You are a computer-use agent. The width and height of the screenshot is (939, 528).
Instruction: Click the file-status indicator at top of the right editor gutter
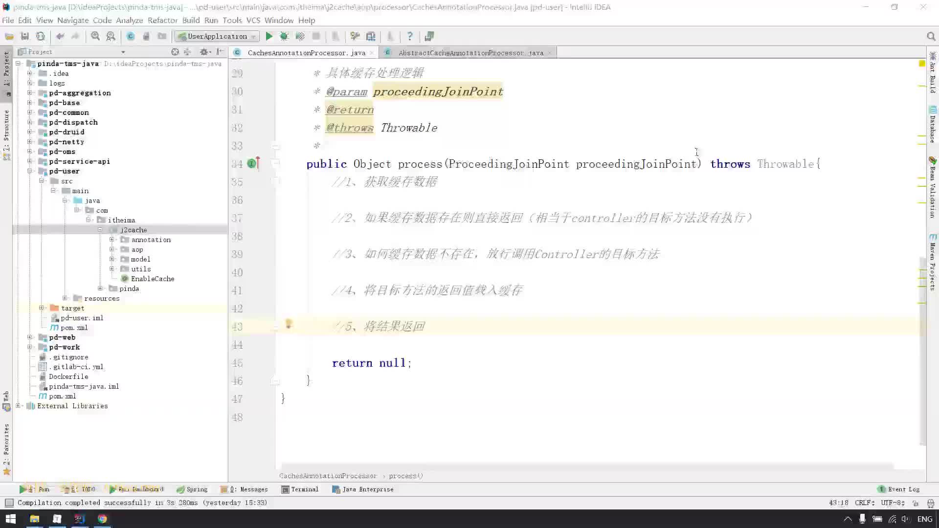coord(922,64)
